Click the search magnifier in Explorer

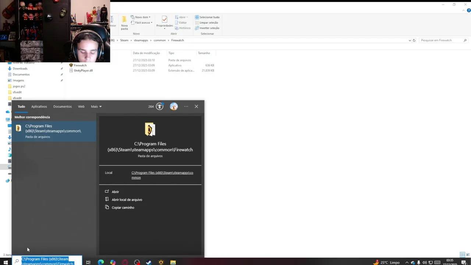(465, 40)
